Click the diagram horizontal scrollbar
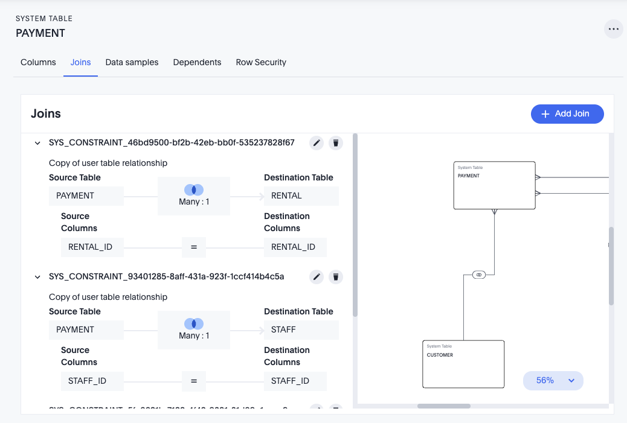This screenshot has height=423, width=627. pos(444,406)
